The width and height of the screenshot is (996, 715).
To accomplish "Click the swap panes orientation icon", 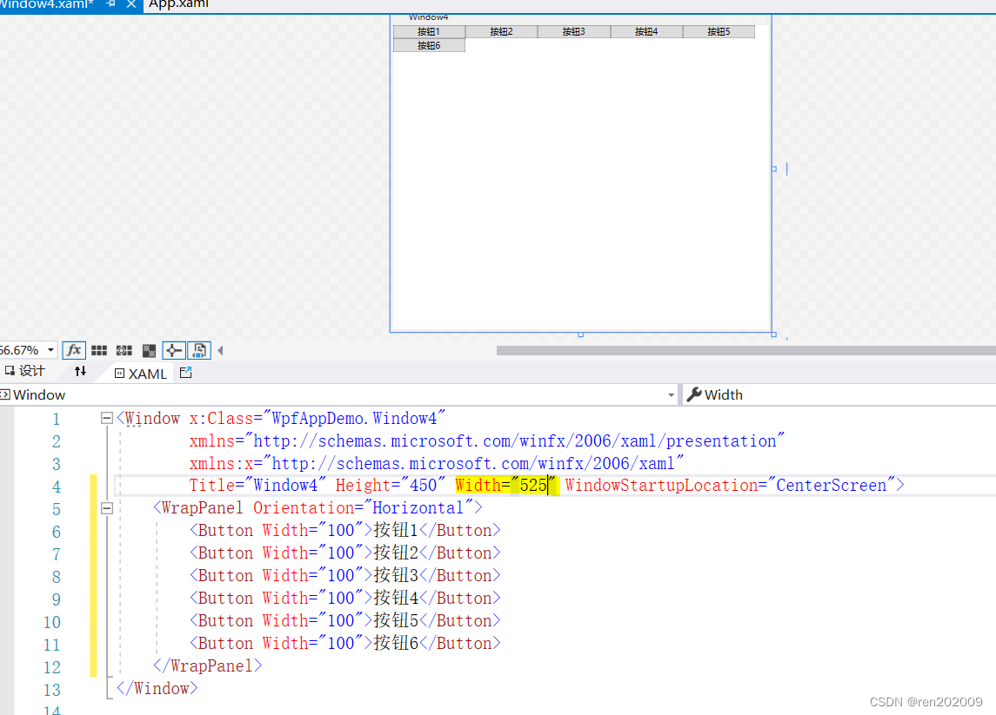I will pyautogui.click(x=80, y=373).
